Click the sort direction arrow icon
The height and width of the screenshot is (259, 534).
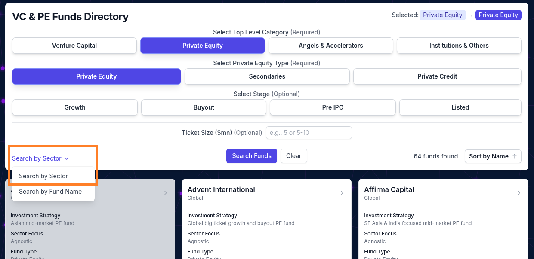click(515, 156)
